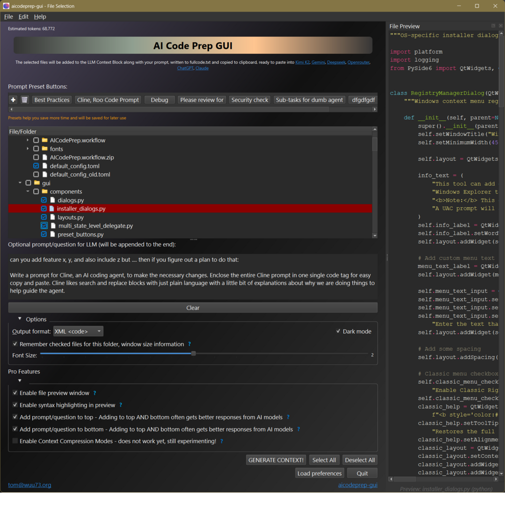The height and width of the screenshot is (505, 505).
Task: Click the Font Size slider handle
Action: click(x=193, y=353)
